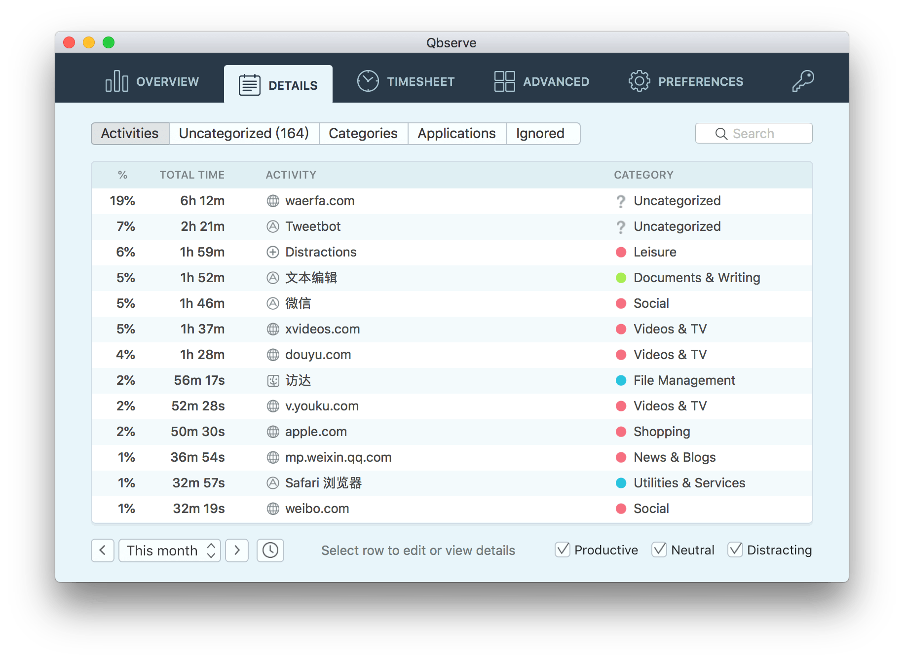The height and width of the screenshot is (661, 904).
Task: Click the clock time-range button
Action: (x=270, y=551)
